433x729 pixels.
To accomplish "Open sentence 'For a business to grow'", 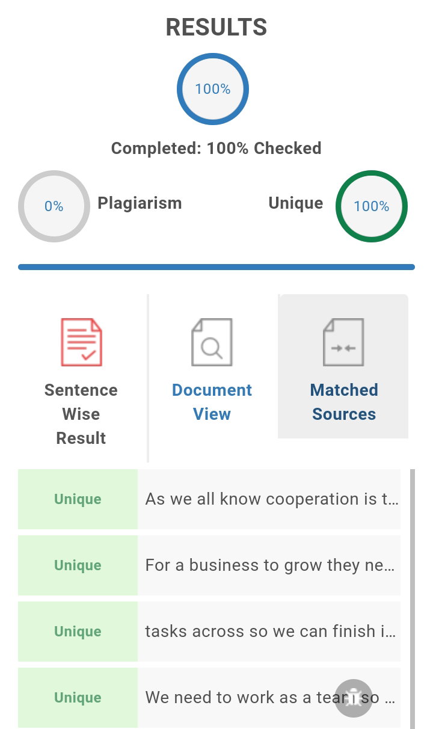I will (x=269, y=565).
